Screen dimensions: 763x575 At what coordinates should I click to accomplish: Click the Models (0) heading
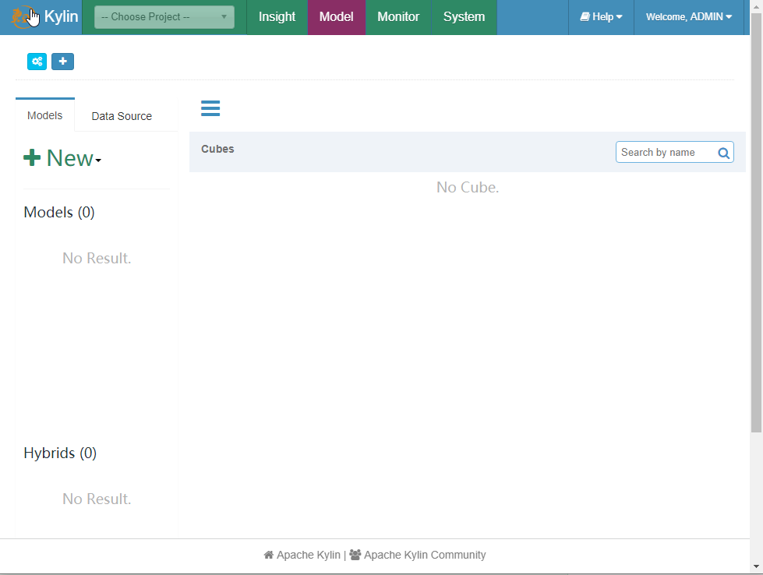tap(59, 212)
